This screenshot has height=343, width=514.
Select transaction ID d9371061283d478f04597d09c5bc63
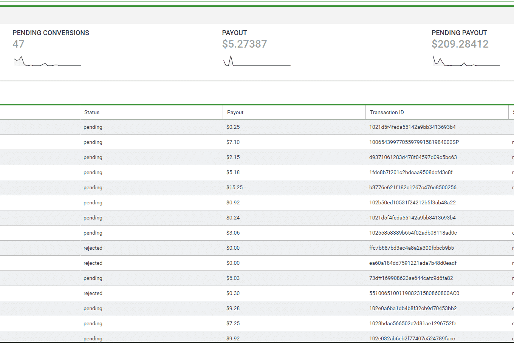pos(413,157)
